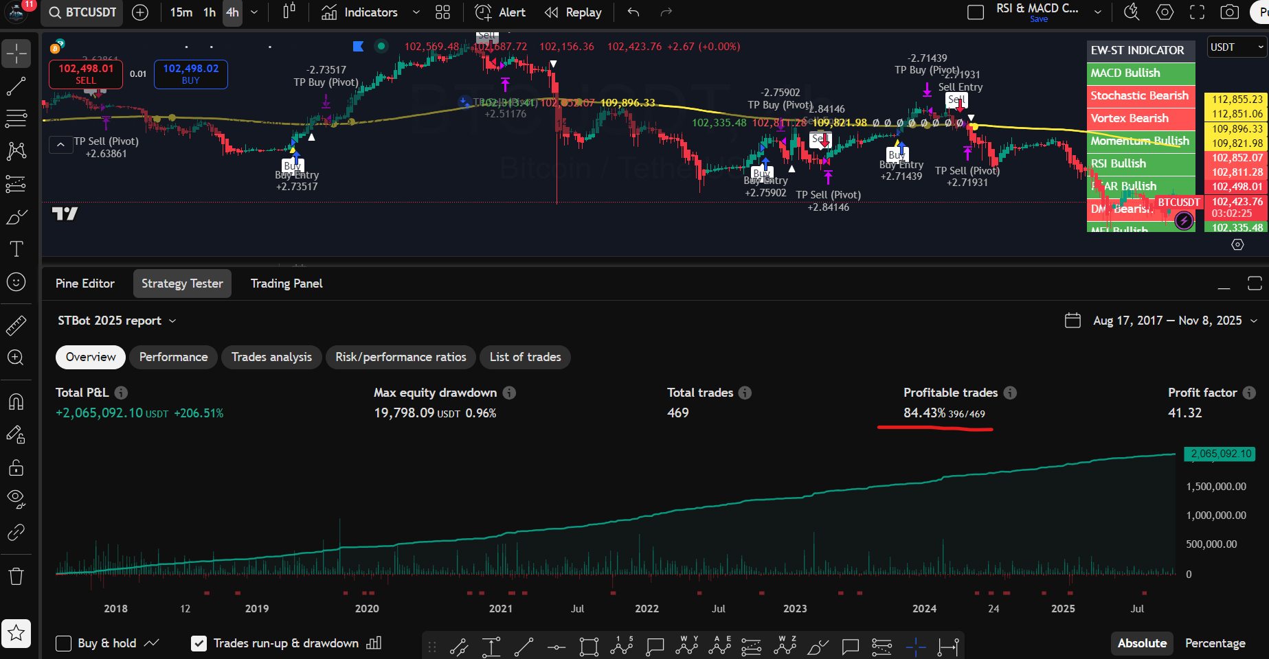The height and width of the screenshot is (659, 1269).
Task: Open indicator templates grid icon
Action: click(443, 12)
